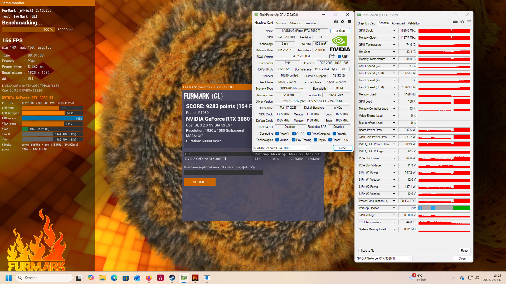The image size is (506, 284).
Task: Open Validation tab in Sensors window
Action: click(413, 23)
